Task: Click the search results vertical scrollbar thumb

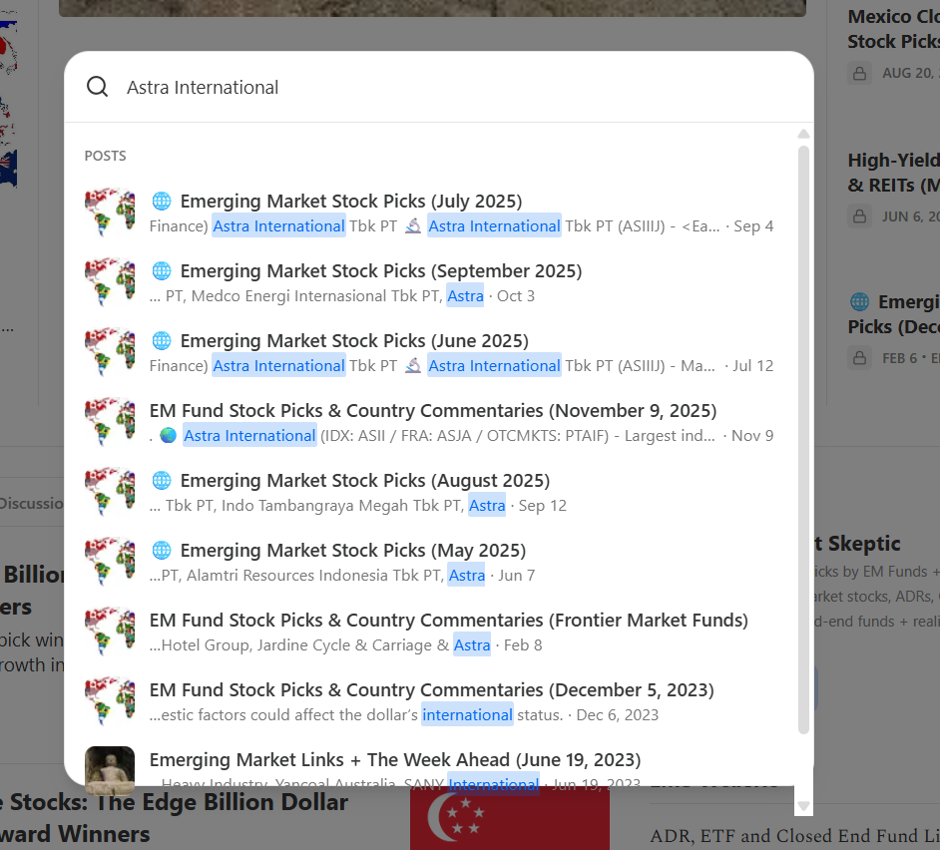Action: click(804, 439)
